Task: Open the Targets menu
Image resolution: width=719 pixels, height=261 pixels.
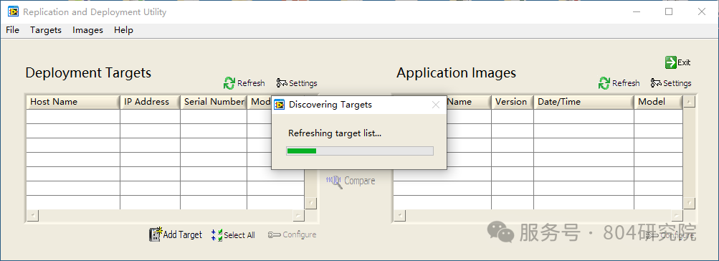Action: [x=46, y=30]
